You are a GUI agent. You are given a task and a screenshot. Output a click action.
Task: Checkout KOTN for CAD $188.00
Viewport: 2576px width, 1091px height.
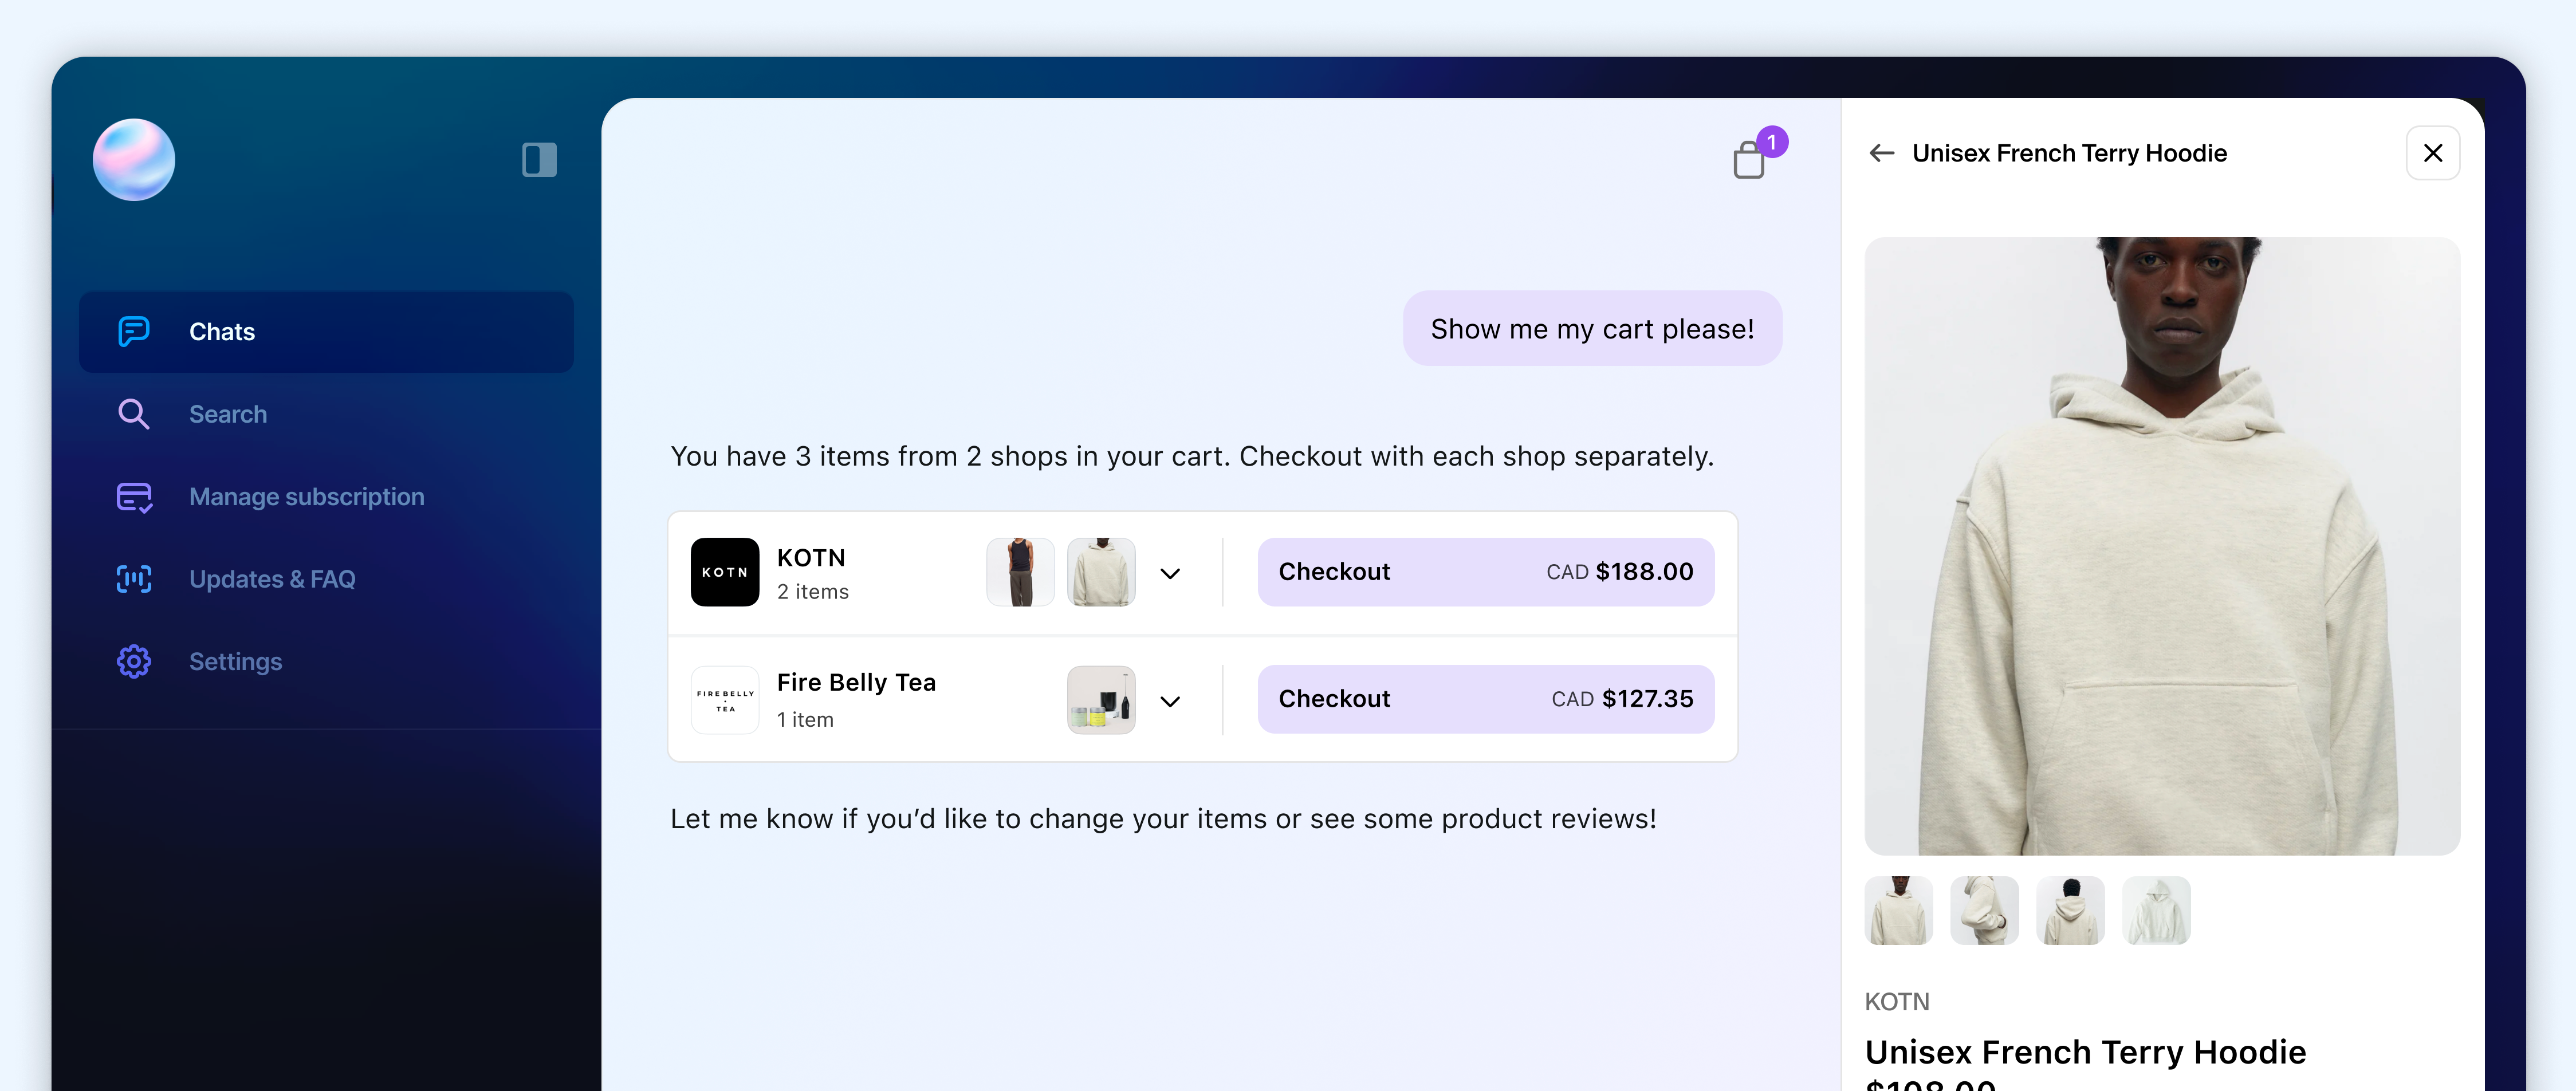pyautogui.click(x=1485, y=572)
